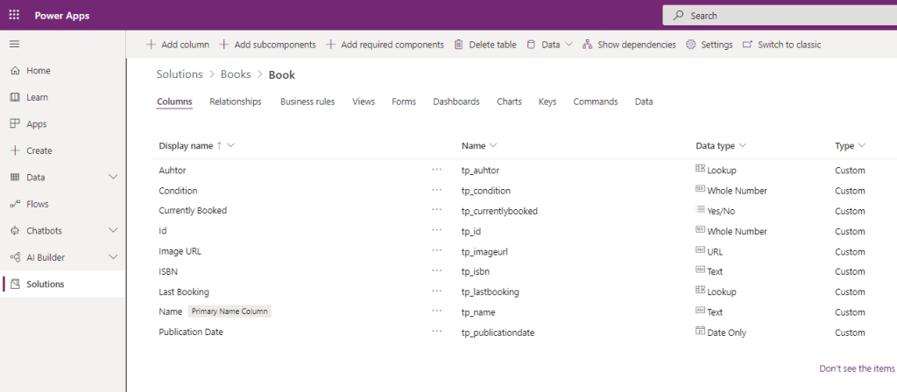The width and height of the screenshot is (897, 392).
Task: Sort by Display name column header
Action: coord(186,146)
